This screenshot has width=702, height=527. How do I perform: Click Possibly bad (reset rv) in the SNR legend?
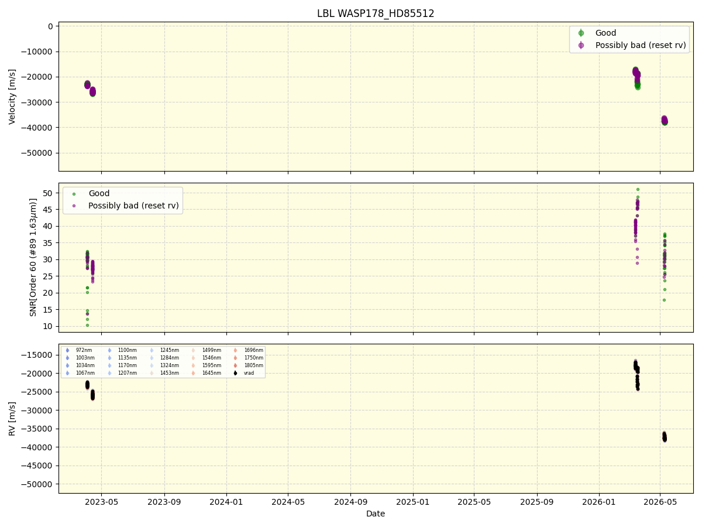tap(133, 206)
